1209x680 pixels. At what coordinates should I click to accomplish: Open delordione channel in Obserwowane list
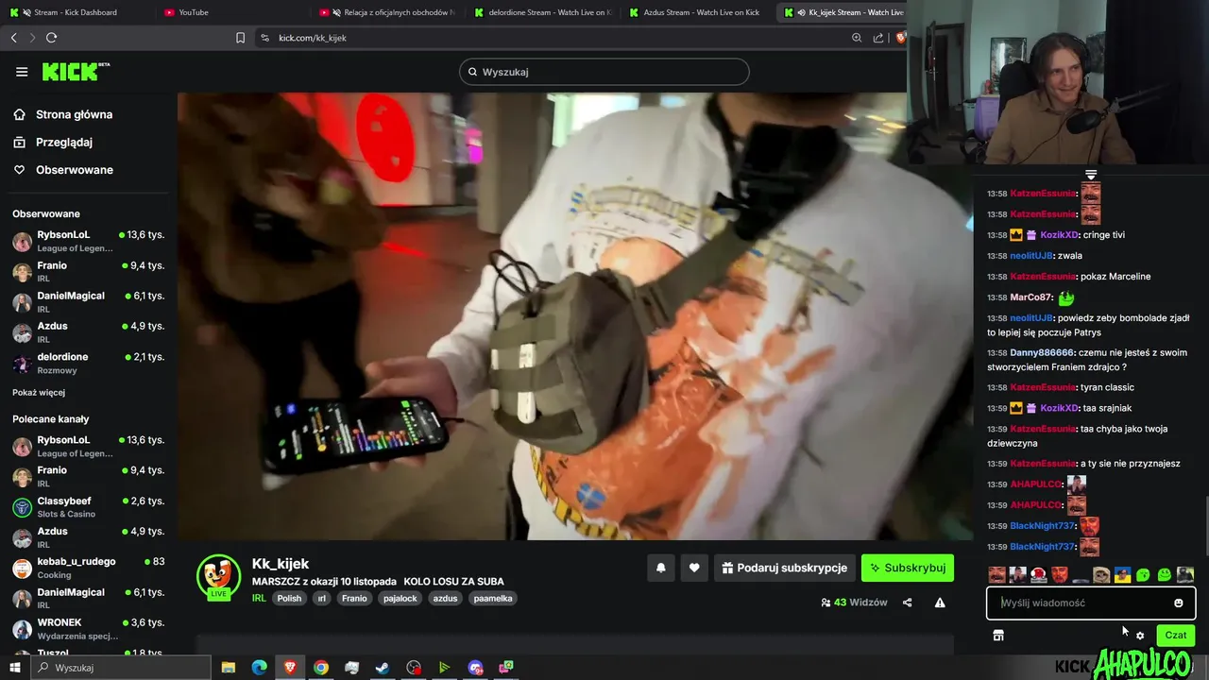click(88, 363)
